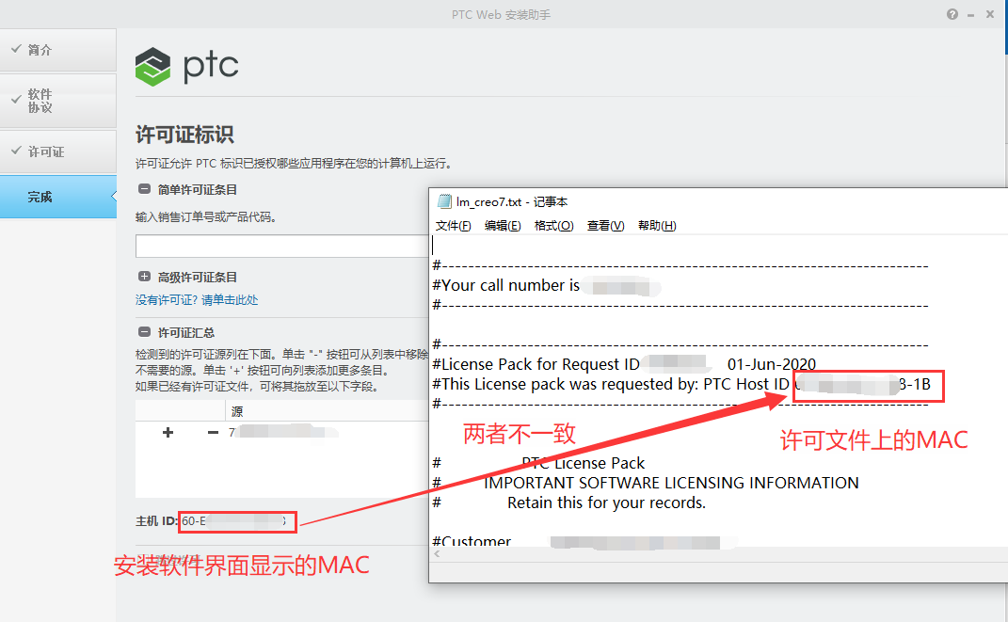1008x622 pixels.
Task: Click the 'Retain this for your records.' line
Action: coord(606,503)
